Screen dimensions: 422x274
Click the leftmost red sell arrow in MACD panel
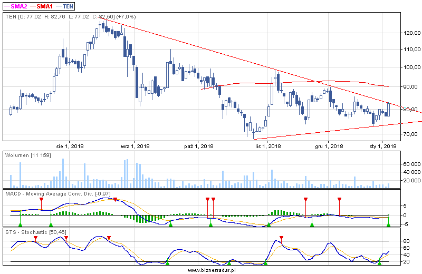[41, 200]
